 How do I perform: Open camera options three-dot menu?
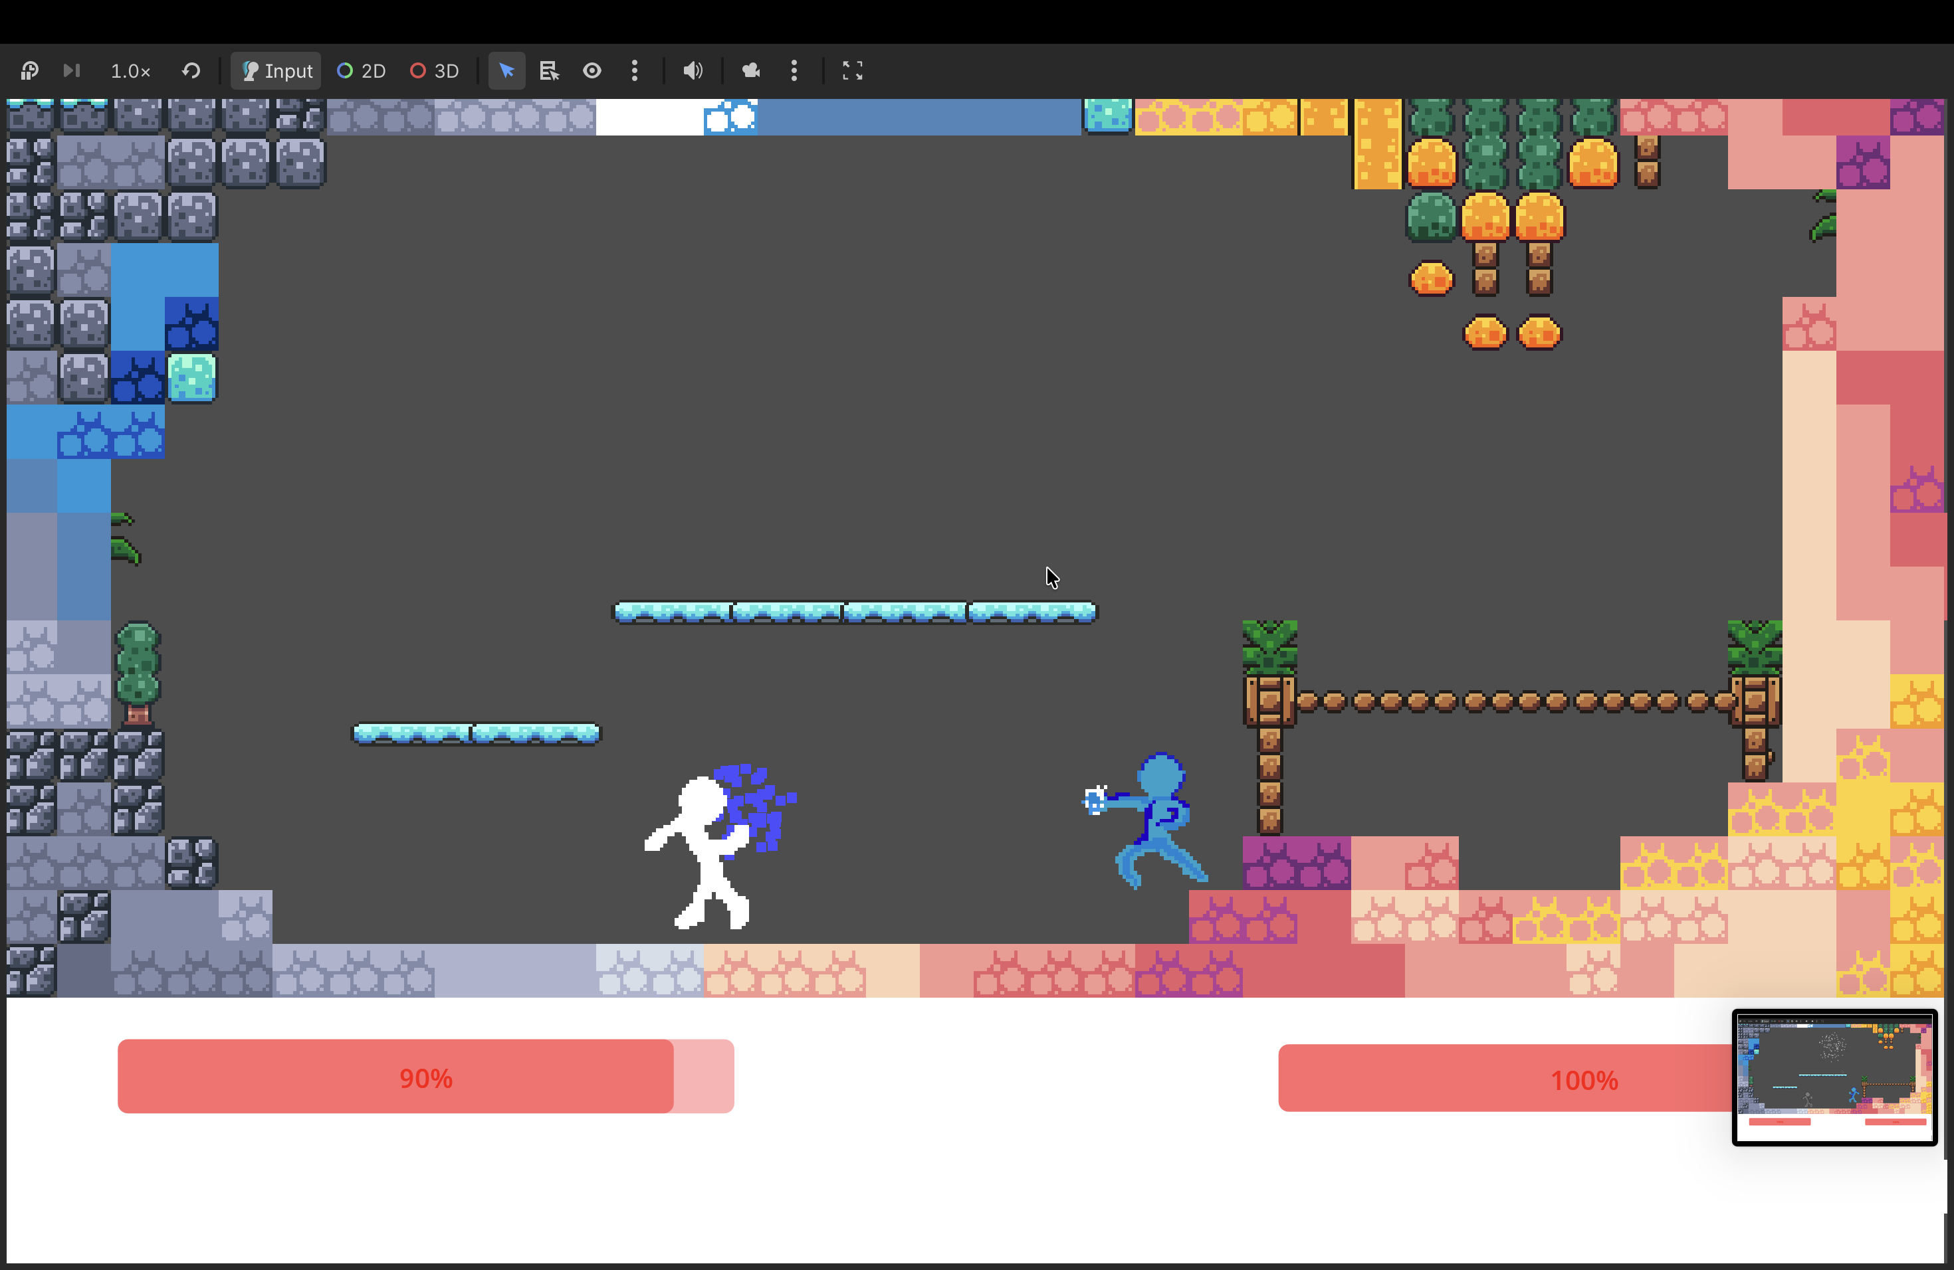click(x=794, y=71)
